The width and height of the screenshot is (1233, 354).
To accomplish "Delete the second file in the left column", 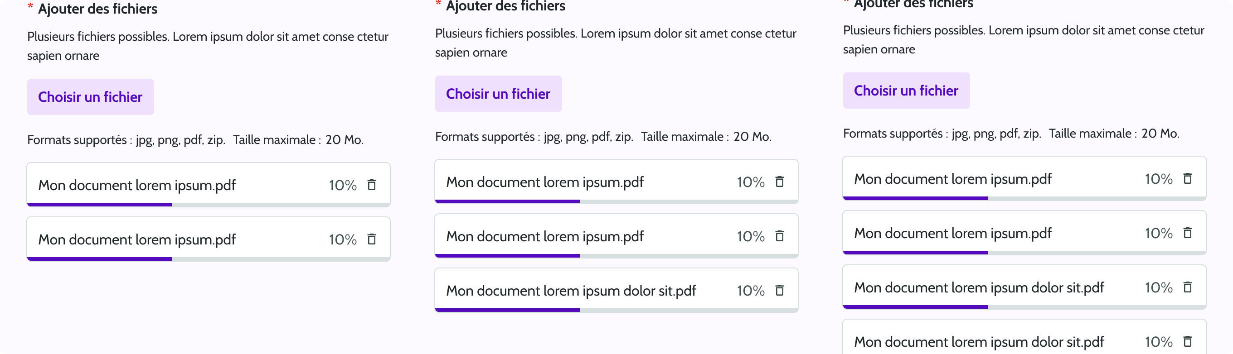I will [x=372, y=239].
